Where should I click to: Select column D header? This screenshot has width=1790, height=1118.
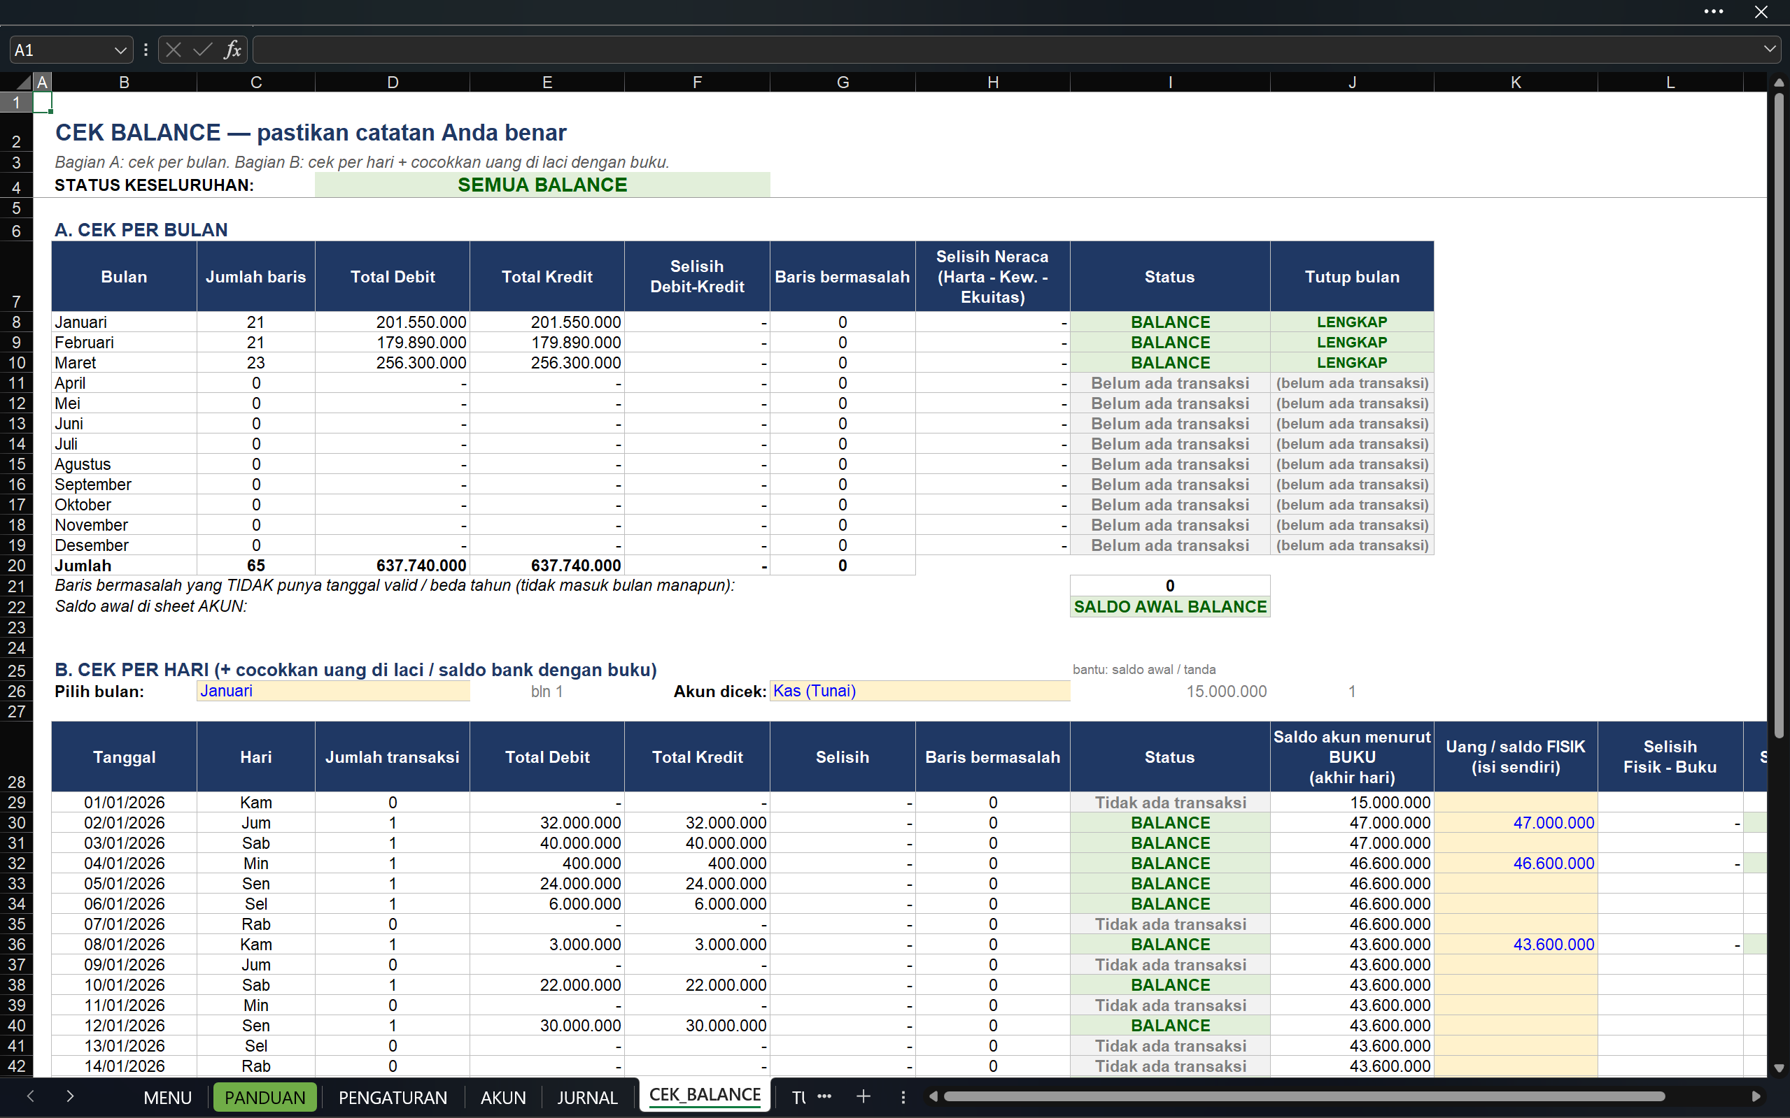(x=392, y=82)
